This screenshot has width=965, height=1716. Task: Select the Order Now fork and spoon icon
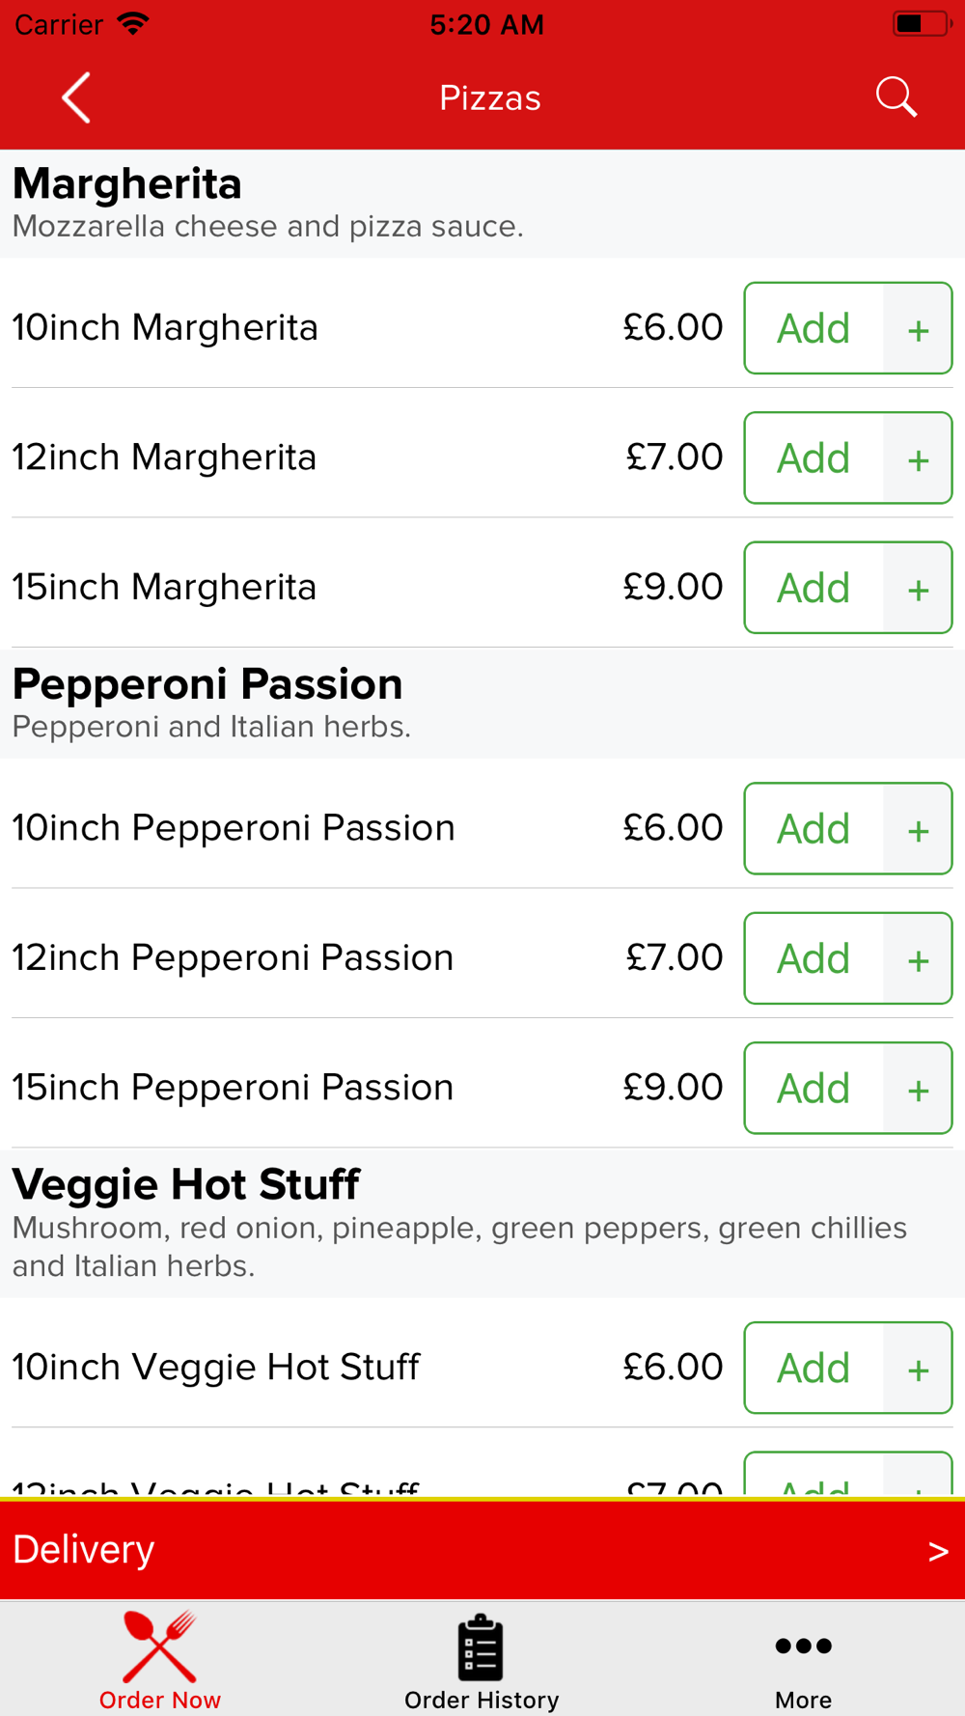point(159,1647)
